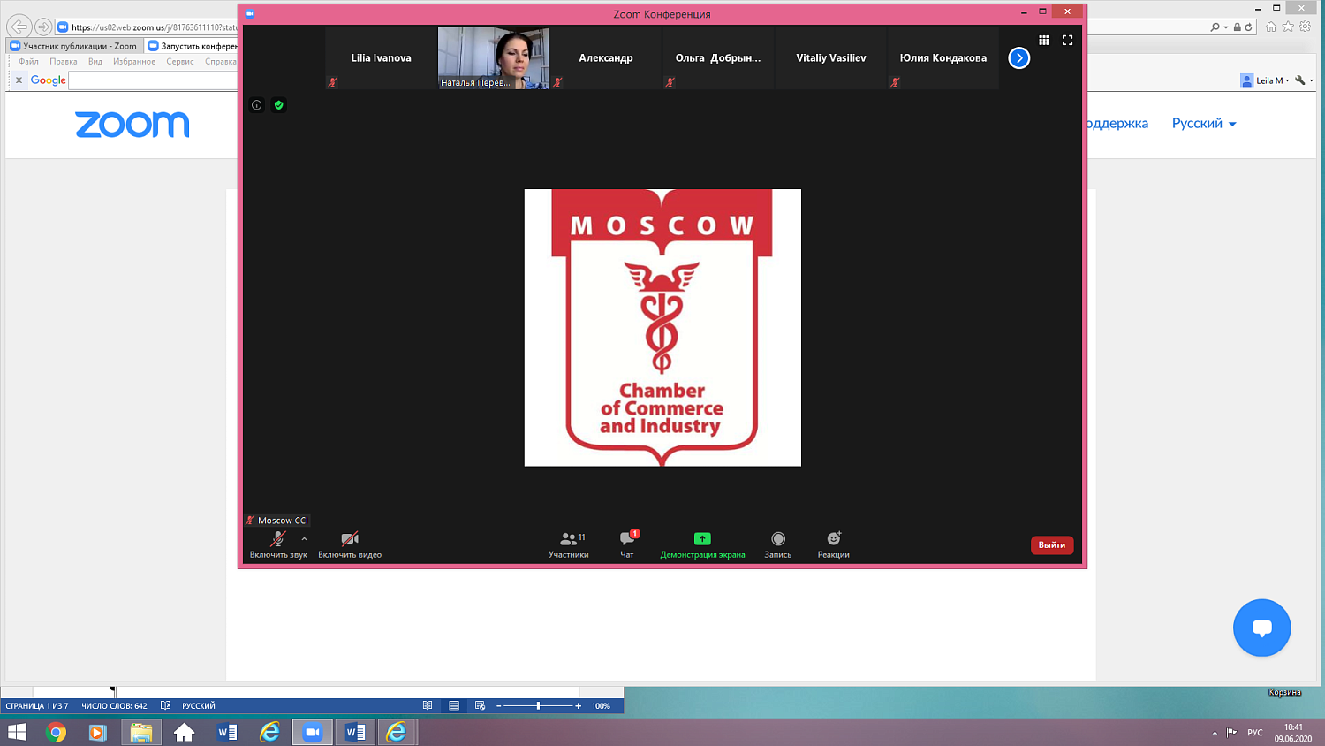Unmute microphone via Включить звук
This screenshot has width=1325, height=746.
pyautogui.click(x=278, y=544)
